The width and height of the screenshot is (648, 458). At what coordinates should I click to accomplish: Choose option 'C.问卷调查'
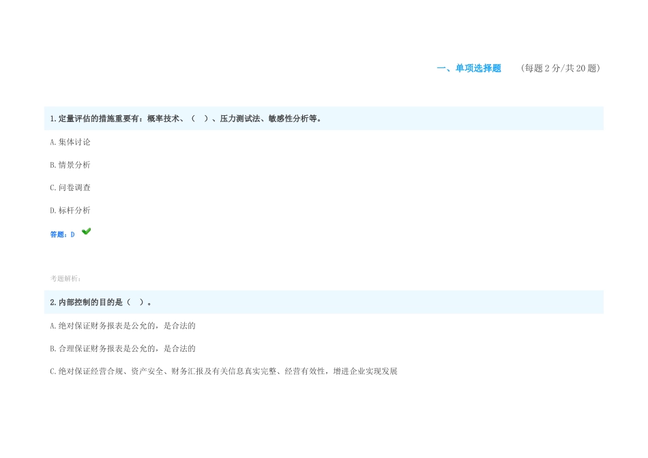coord(70,187)
